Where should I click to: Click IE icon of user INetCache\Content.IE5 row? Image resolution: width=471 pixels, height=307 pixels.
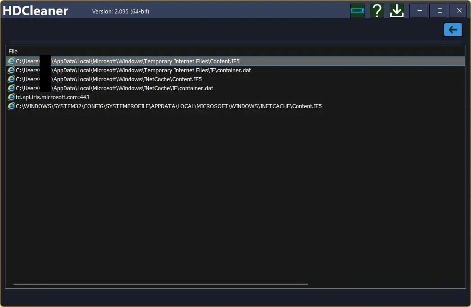point(11,79)
